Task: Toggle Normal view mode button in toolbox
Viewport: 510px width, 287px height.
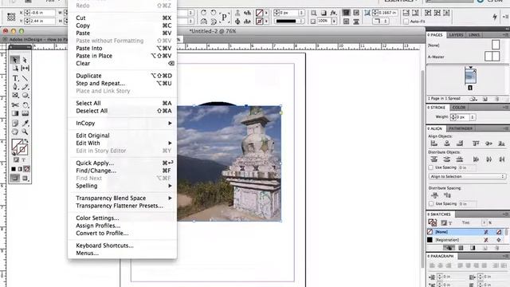Action: point(15,178)
